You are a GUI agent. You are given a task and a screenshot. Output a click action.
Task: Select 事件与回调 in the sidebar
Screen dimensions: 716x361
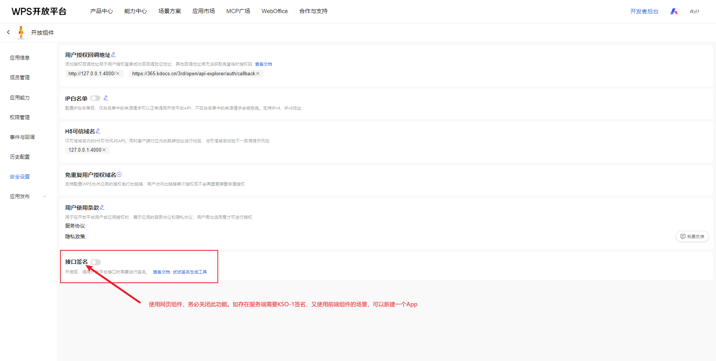pyautogui.click(x=22, y=137)
